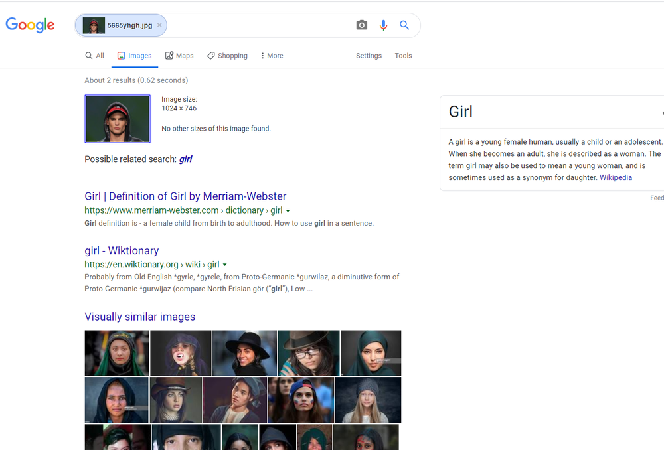Open similar image of hooded girl with open mouth
The height and width of the screenshot is (450, 664).
181,353
